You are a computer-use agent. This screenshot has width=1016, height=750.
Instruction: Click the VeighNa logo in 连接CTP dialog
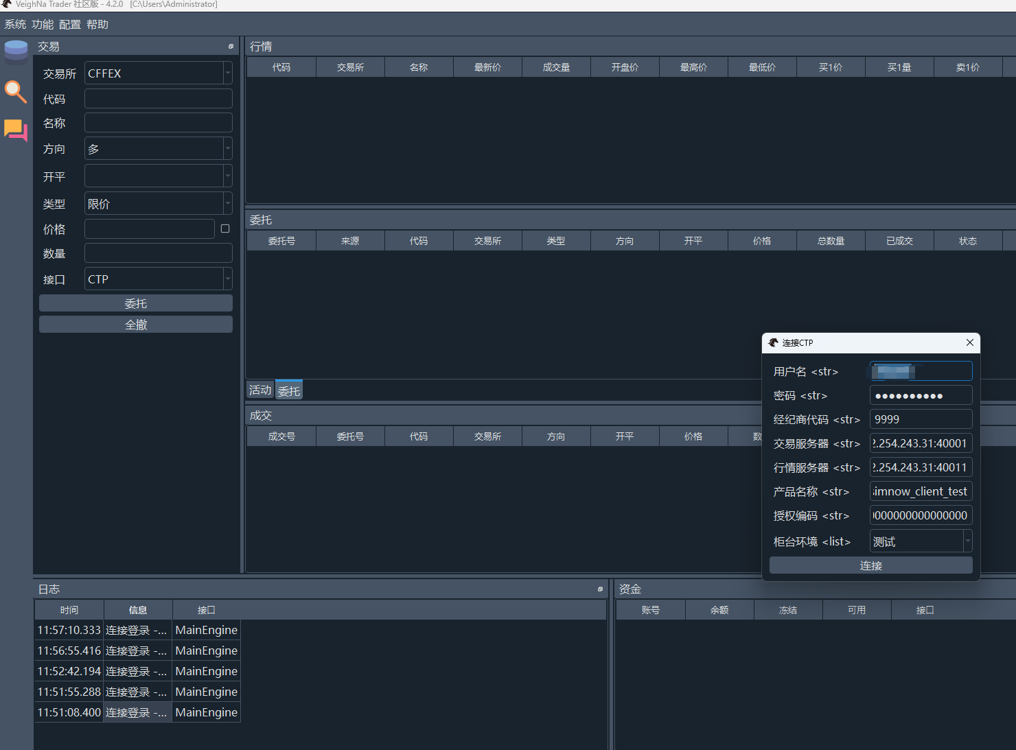click(x=773, y=342)
